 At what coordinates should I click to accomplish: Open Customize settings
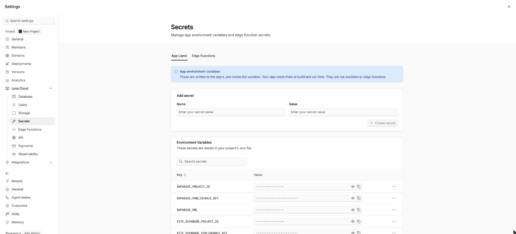click(29, 206)
